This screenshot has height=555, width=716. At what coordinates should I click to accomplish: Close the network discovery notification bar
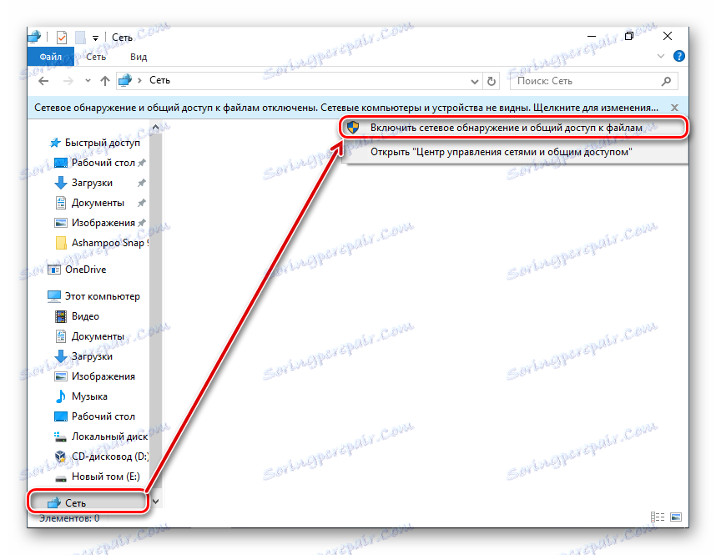674,108
